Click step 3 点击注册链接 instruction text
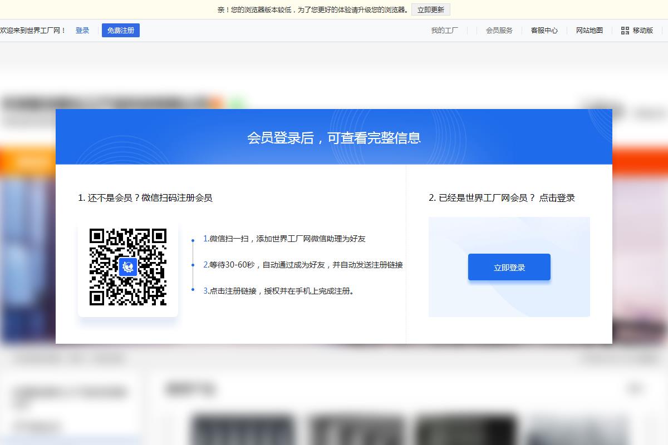 tap(279, 290)
